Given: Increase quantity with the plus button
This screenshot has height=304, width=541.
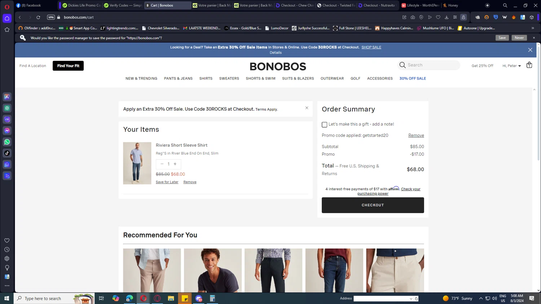Looking at the screenshot, I should pos(175,164).
